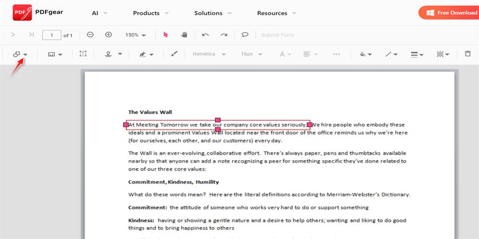Toggle the hand pan tool

coord(184,35)
